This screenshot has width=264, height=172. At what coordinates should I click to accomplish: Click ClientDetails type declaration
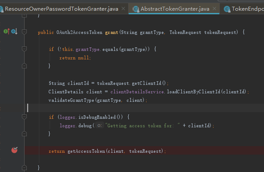coord(66,92)
